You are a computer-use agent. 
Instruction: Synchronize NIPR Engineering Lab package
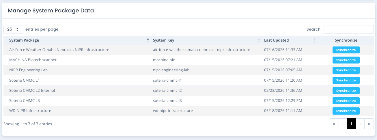(346, 70)
